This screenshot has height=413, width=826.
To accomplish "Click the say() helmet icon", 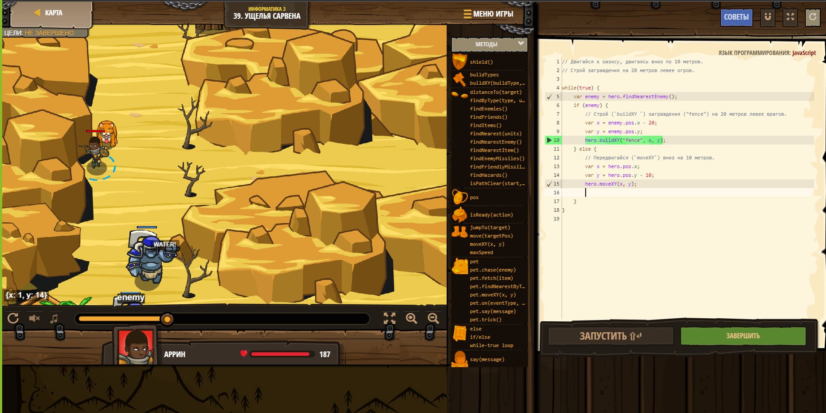I will click(459, 360).
